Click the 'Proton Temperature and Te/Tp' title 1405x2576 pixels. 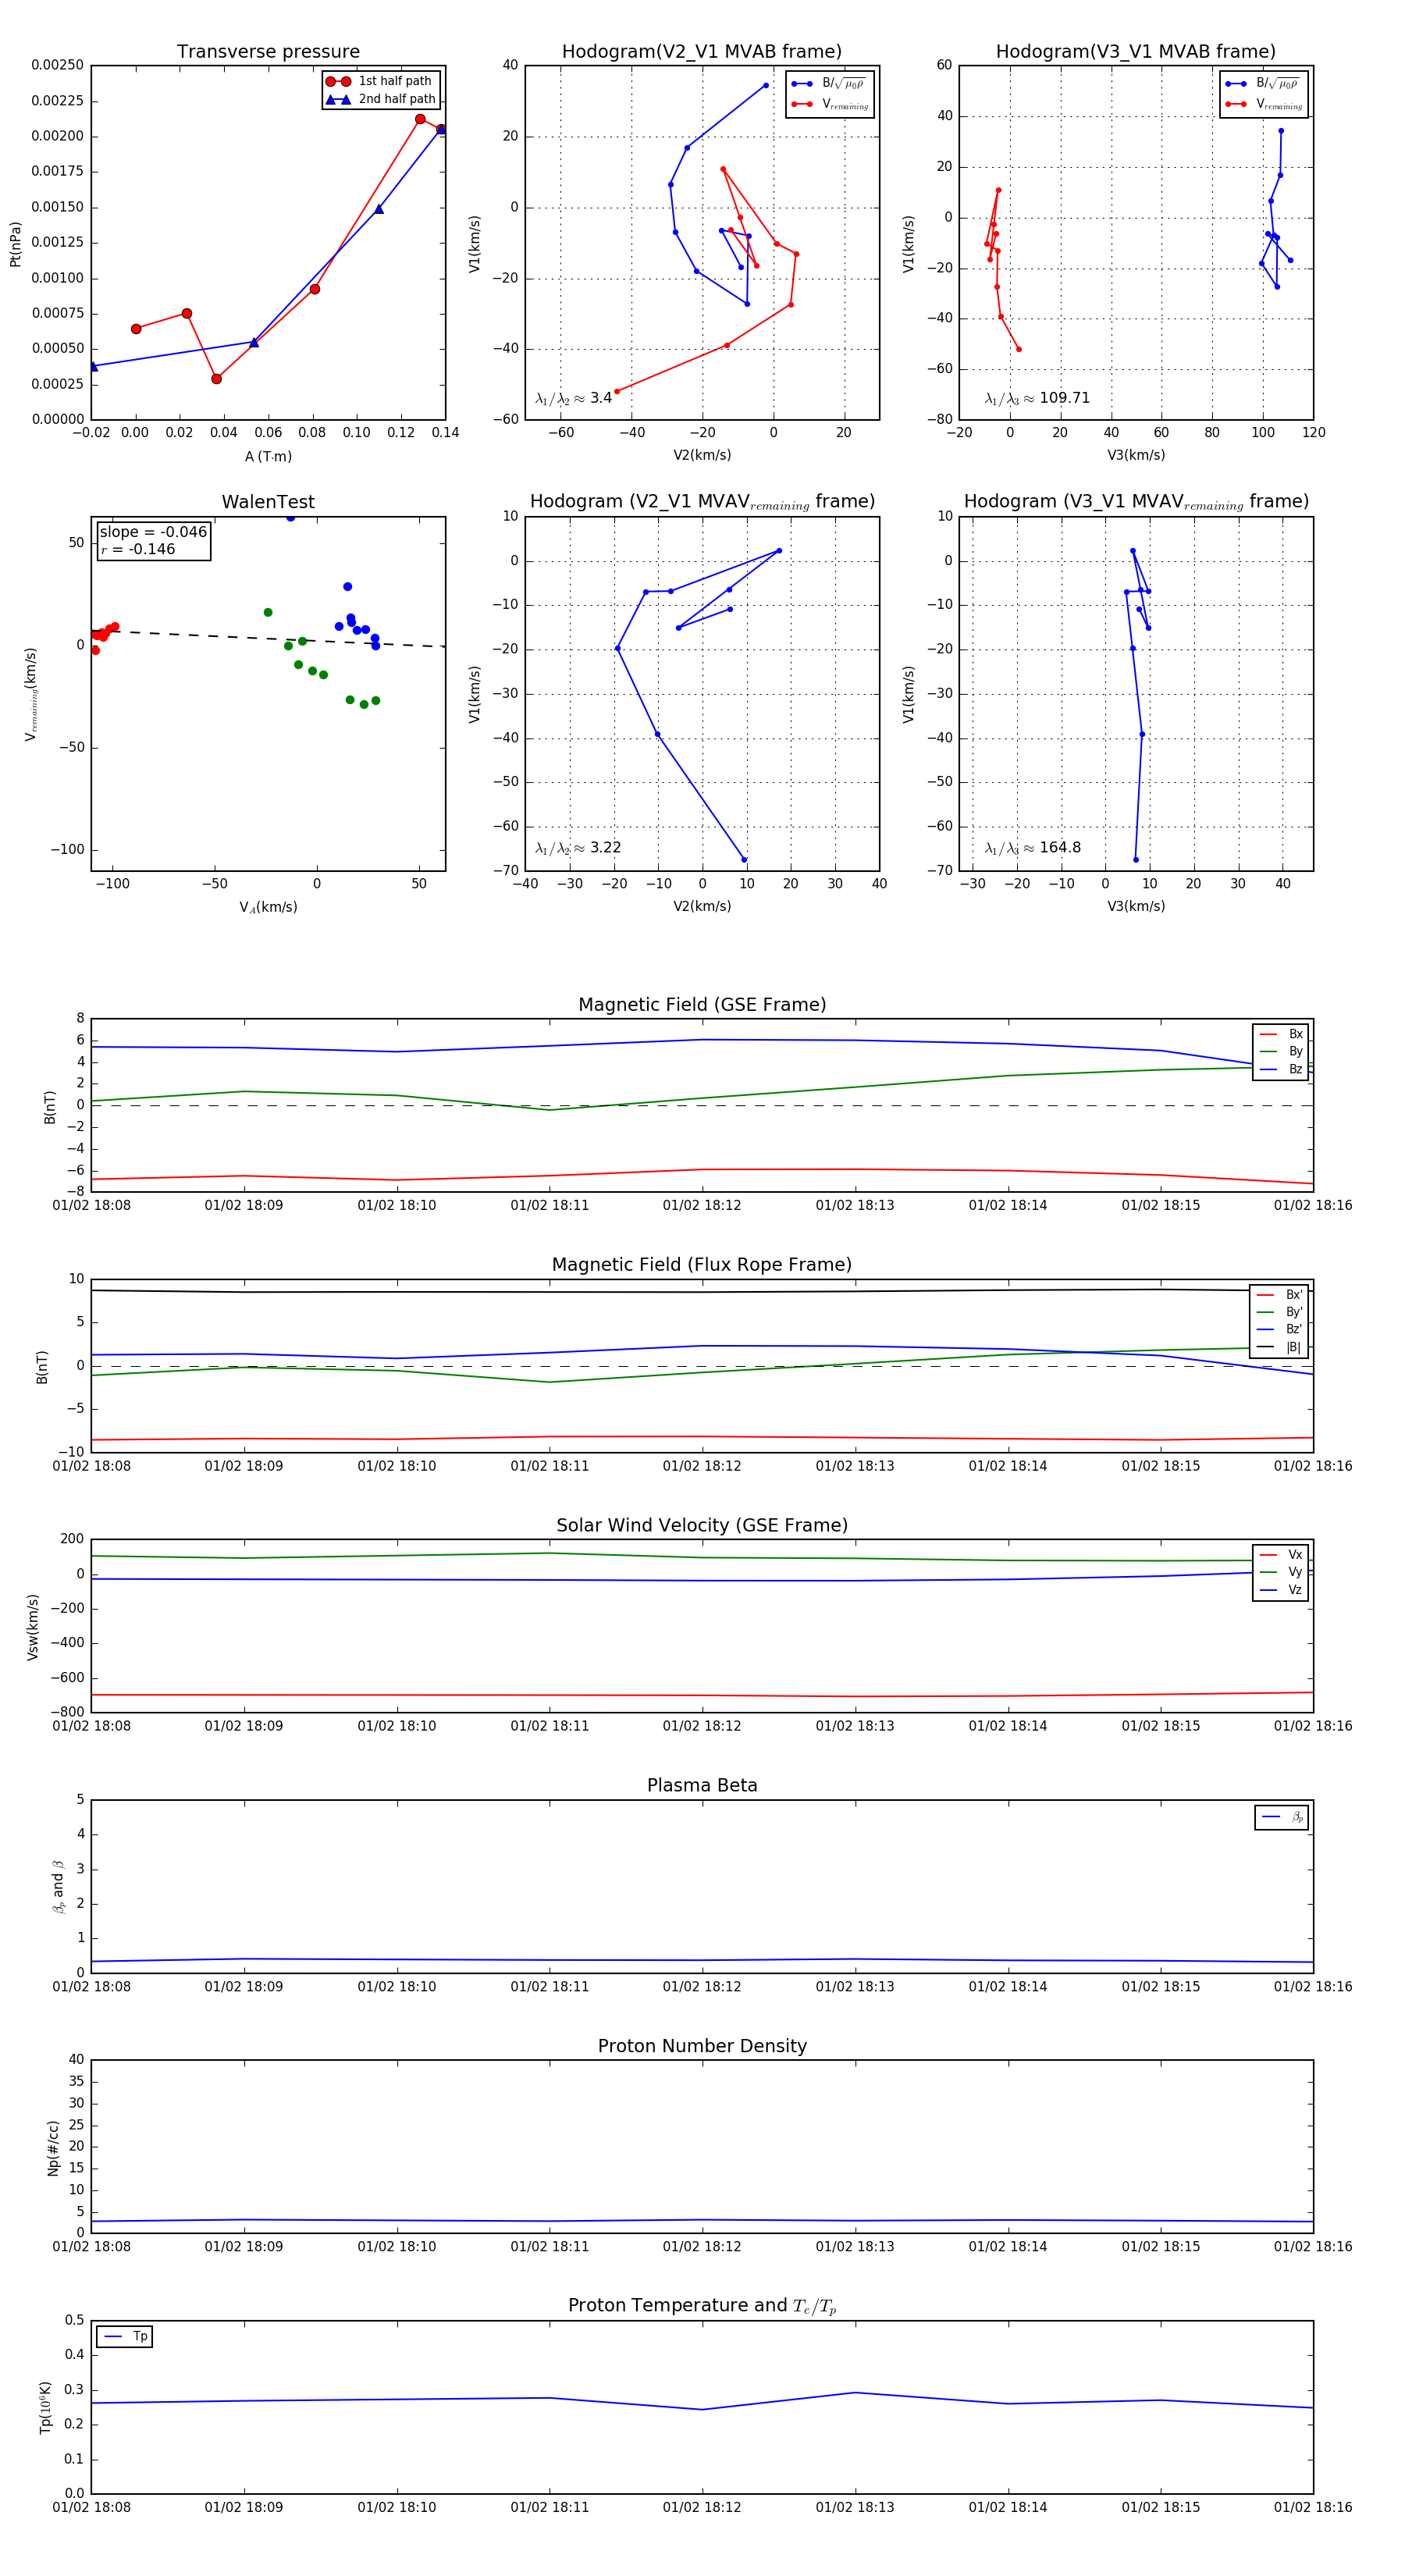coord(702,2305)
